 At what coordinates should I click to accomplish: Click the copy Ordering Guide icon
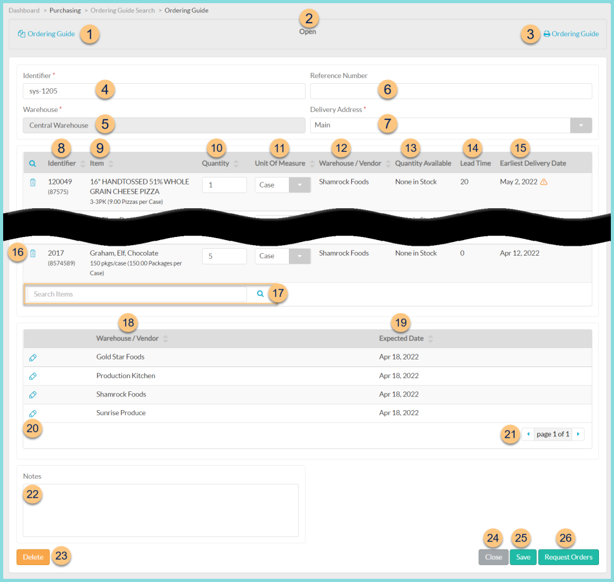[x=22, y=34]
